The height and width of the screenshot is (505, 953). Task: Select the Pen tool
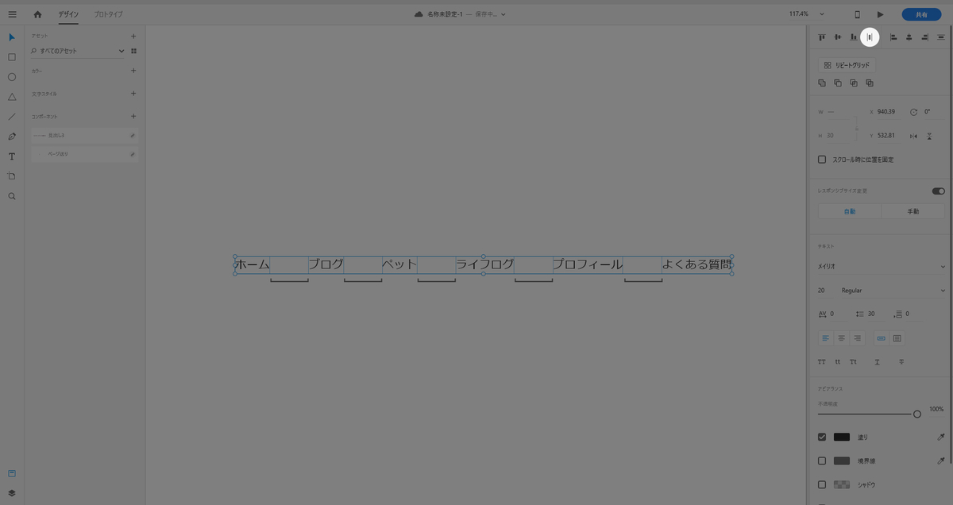click(x=11, y=136)
